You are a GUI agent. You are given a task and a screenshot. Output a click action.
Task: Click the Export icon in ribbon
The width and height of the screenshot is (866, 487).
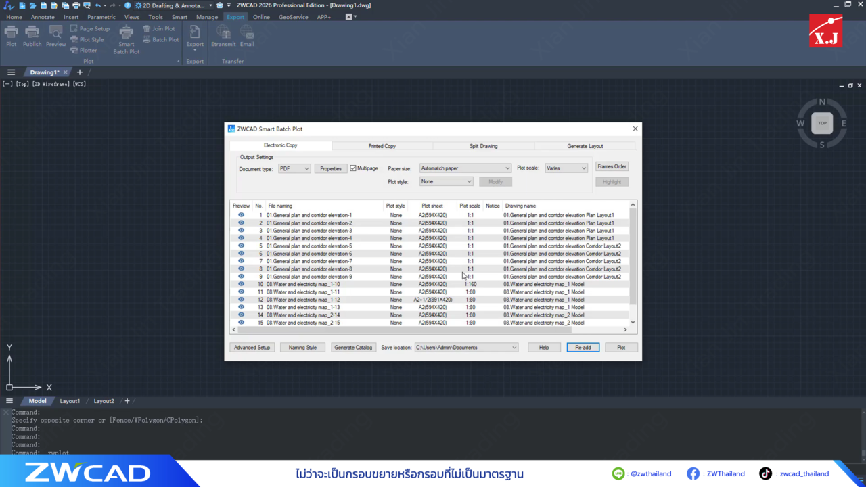coord(195,32)
